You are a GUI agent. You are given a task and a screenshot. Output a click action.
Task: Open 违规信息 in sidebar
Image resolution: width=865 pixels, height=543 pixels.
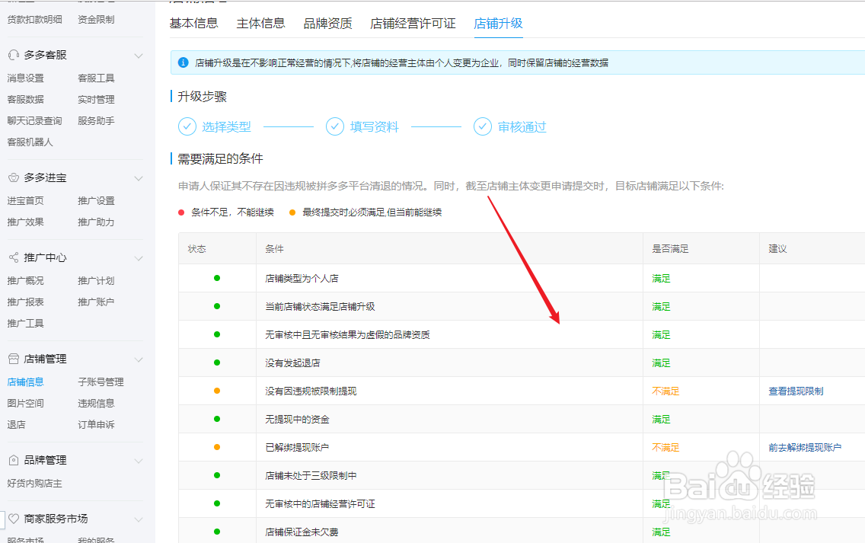96,404
